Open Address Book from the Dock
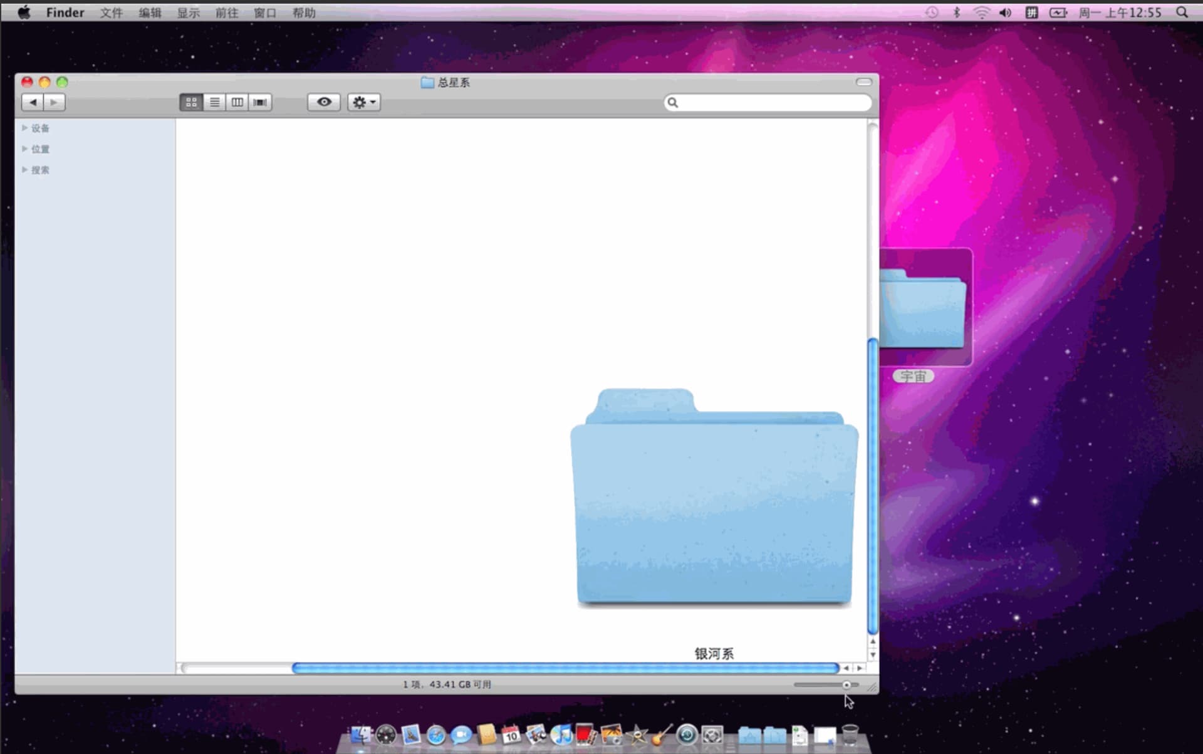The image size is (1203, 754). (486, 735)
